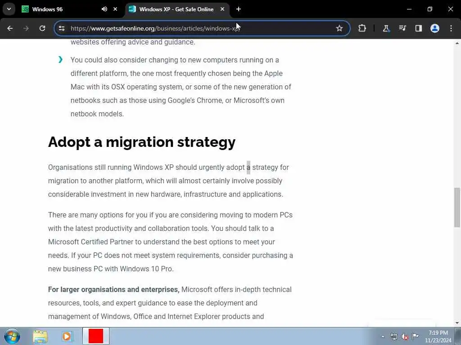
Task: Open Windows Explorer from the taskbar
Action: coord(40,336)
